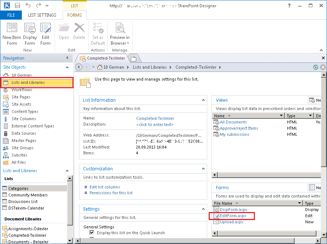
Task: Select the FORMS ribbon tab
Action: click(74, 15)
